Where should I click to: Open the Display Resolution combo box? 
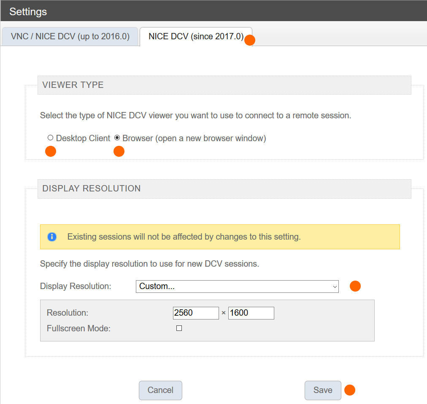coord(236,287)
